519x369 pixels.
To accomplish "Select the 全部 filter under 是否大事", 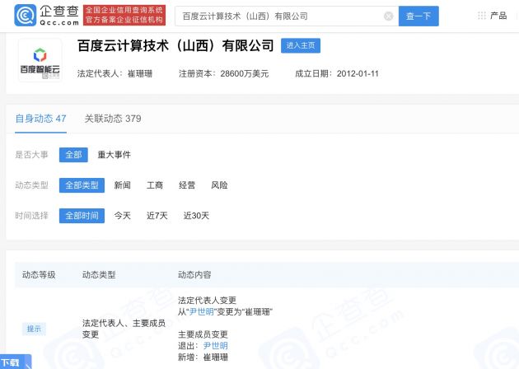I will click(x=73, y=155).
